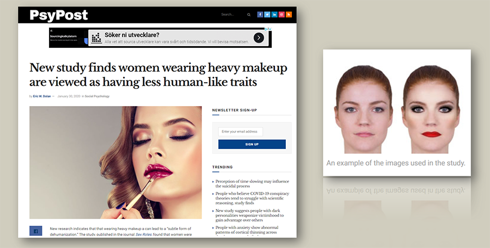Click the TRENDING heading
The width and height of the screenshot is (490, 248).
[223, 167]
